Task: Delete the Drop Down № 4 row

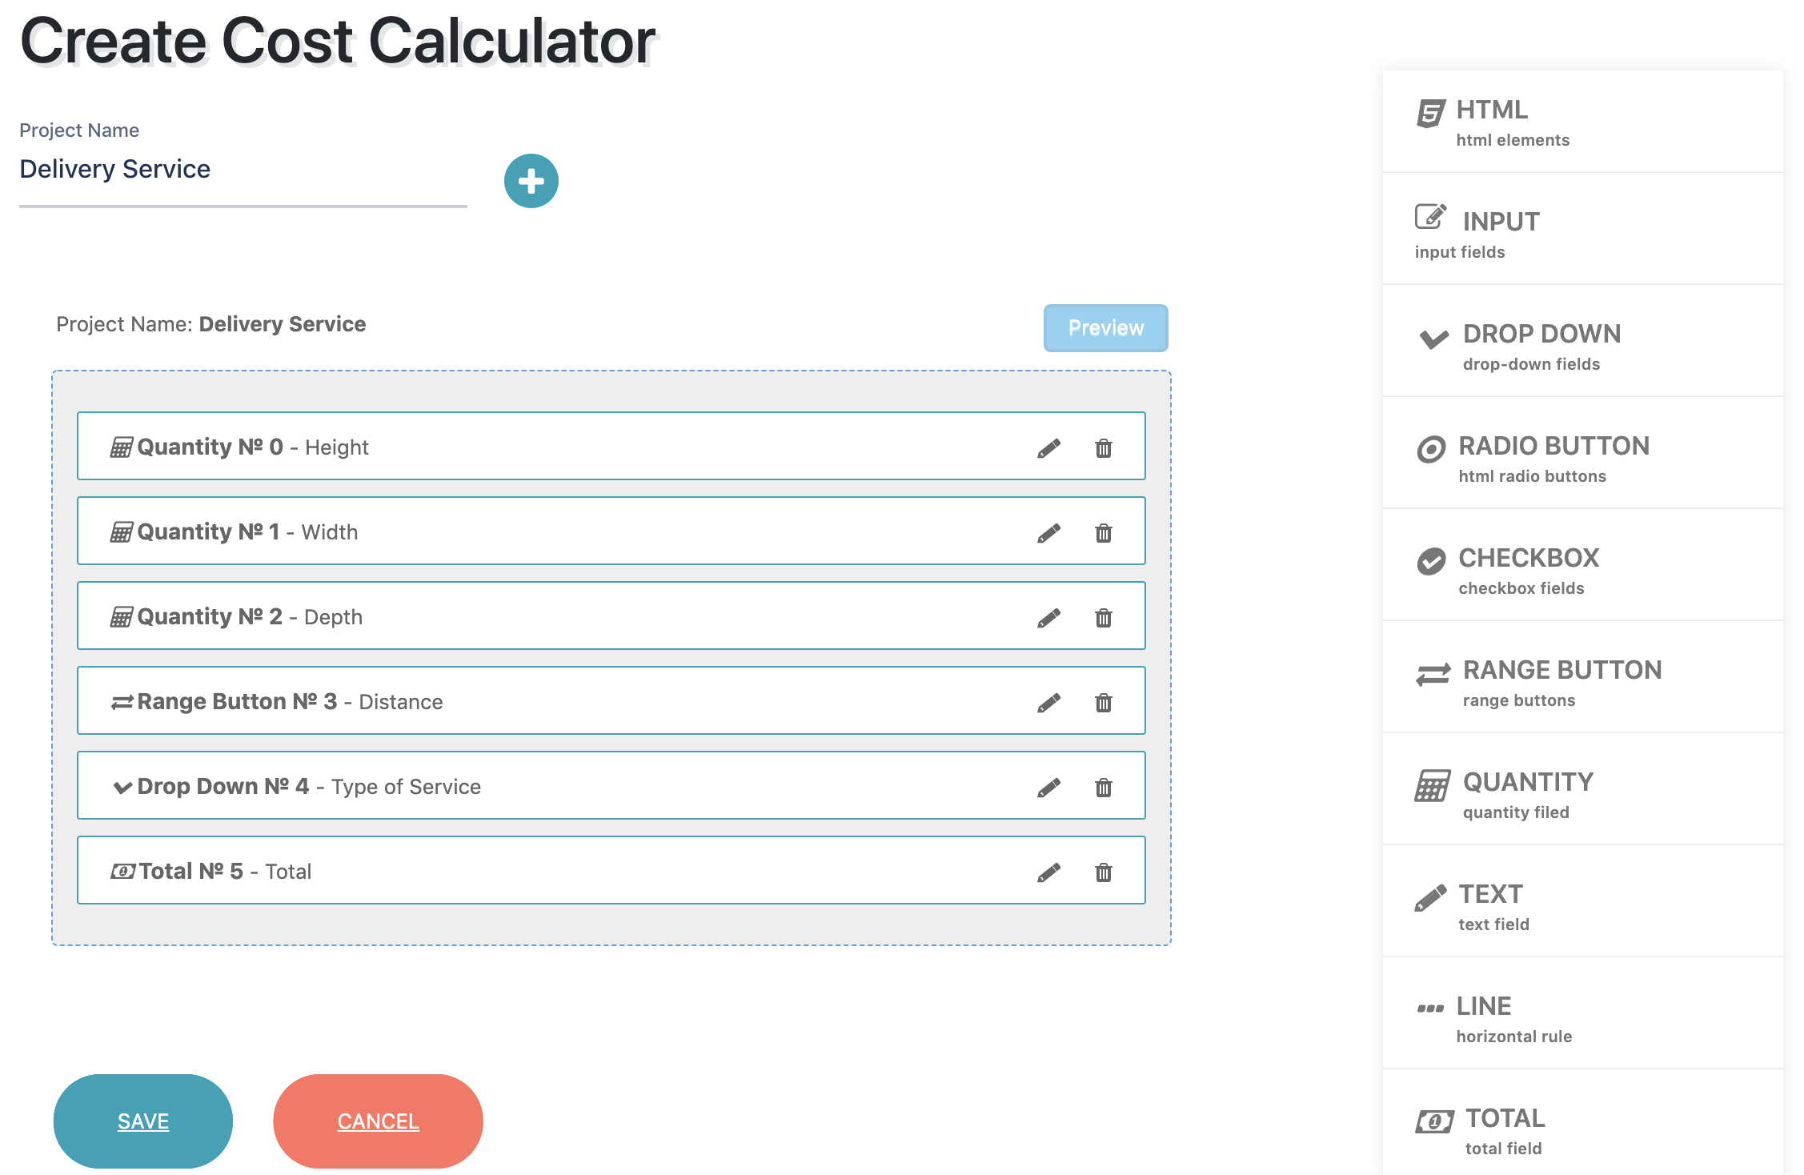Action: click(x=1104, y=788)
